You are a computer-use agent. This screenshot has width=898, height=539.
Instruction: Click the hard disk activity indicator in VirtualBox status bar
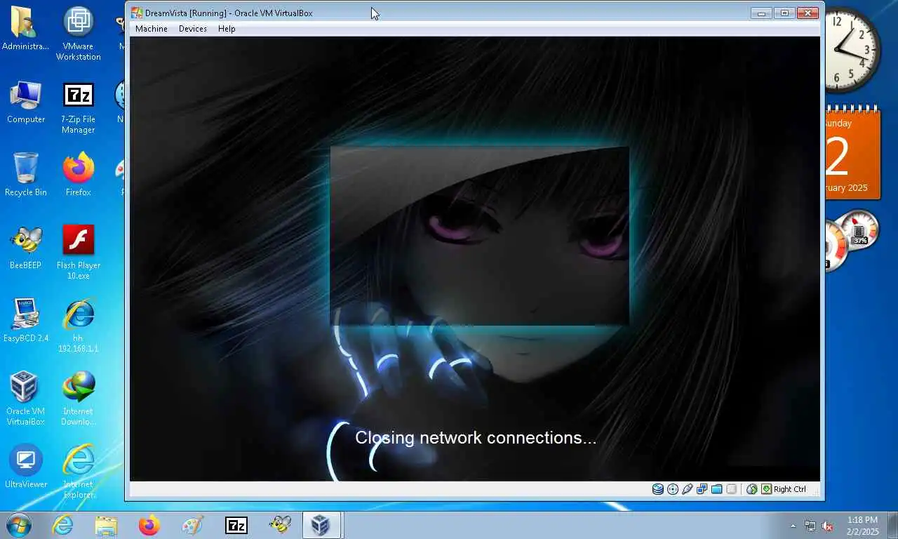point(658,489)
